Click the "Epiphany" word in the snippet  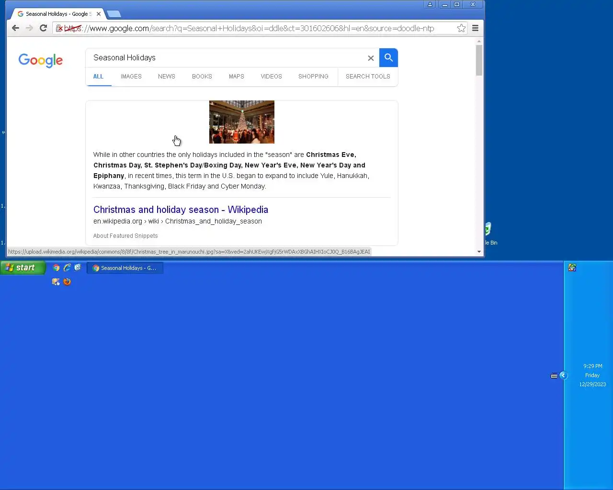(109, 176)
